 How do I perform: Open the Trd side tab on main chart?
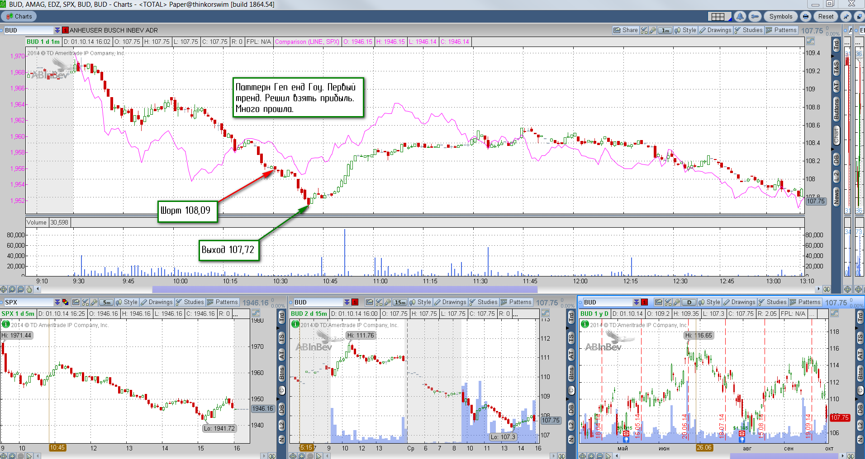[x=836, y=45]
